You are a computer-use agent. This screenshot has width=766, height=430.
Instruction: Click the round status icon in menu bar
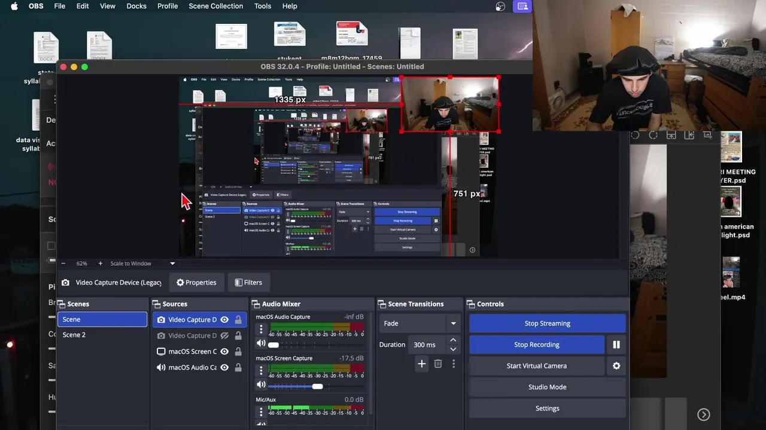point(501,7)
